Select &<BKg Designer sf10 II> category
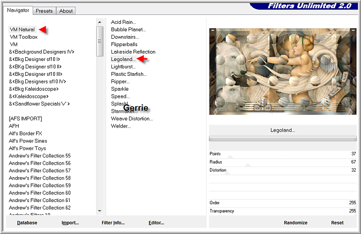 click(35, 66)
